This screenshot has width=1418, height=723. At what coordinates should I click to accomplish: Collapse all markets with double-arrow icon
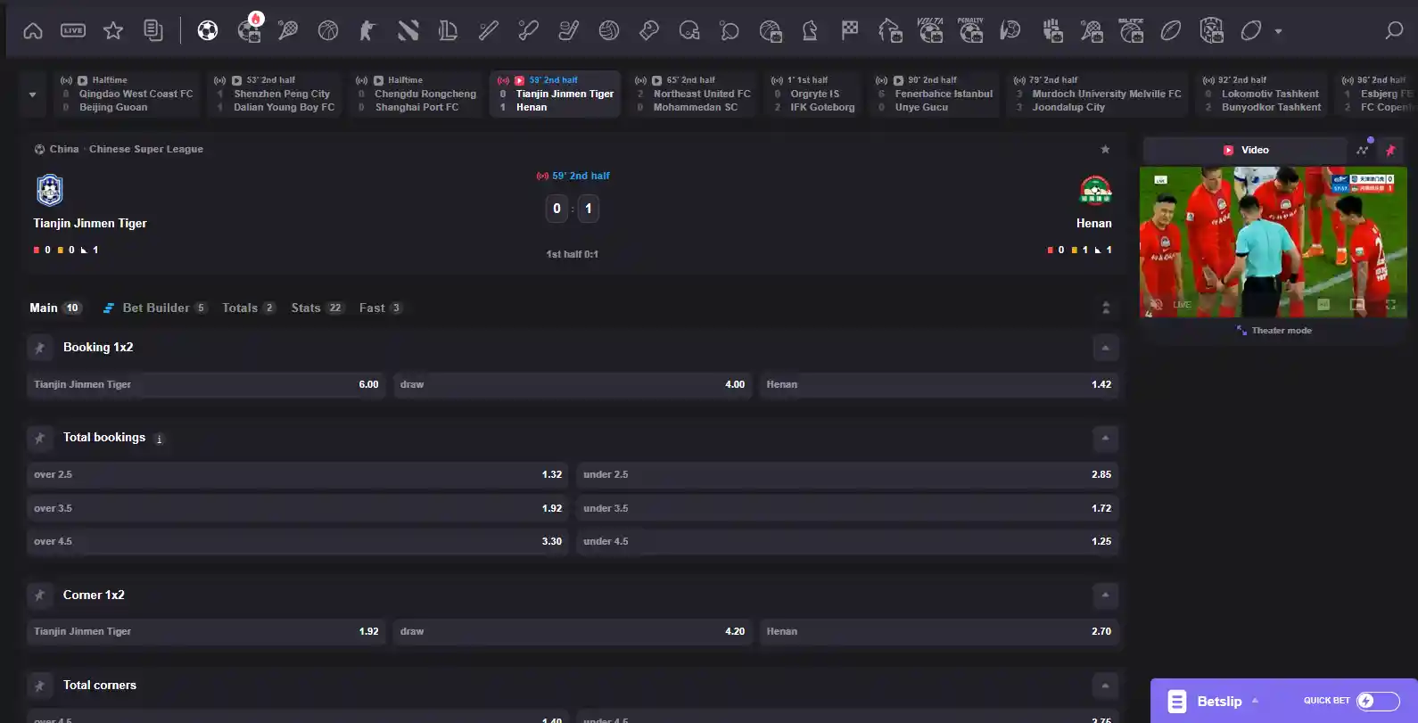[x=1106, y=308]
